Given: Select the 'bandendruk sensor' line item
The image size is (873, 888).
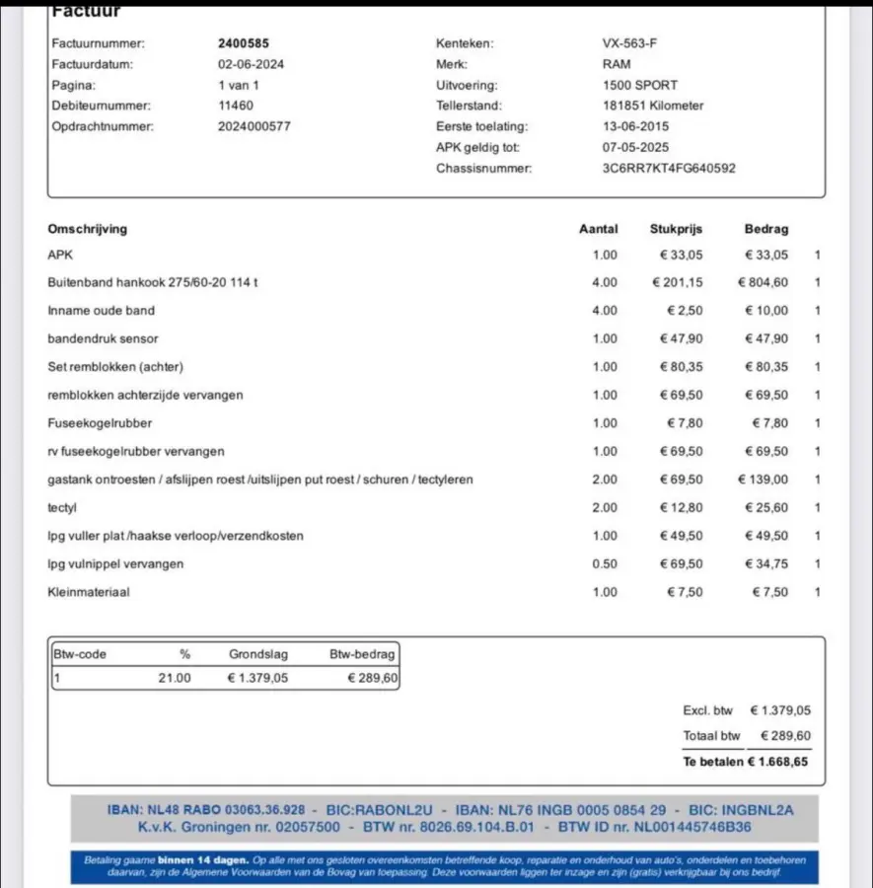Looking at the screenshot, I should coord(103,339).
